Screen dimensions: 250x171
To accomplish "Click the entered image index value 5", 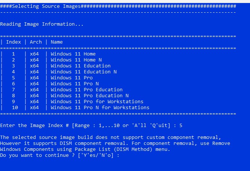I will [181, 126].
